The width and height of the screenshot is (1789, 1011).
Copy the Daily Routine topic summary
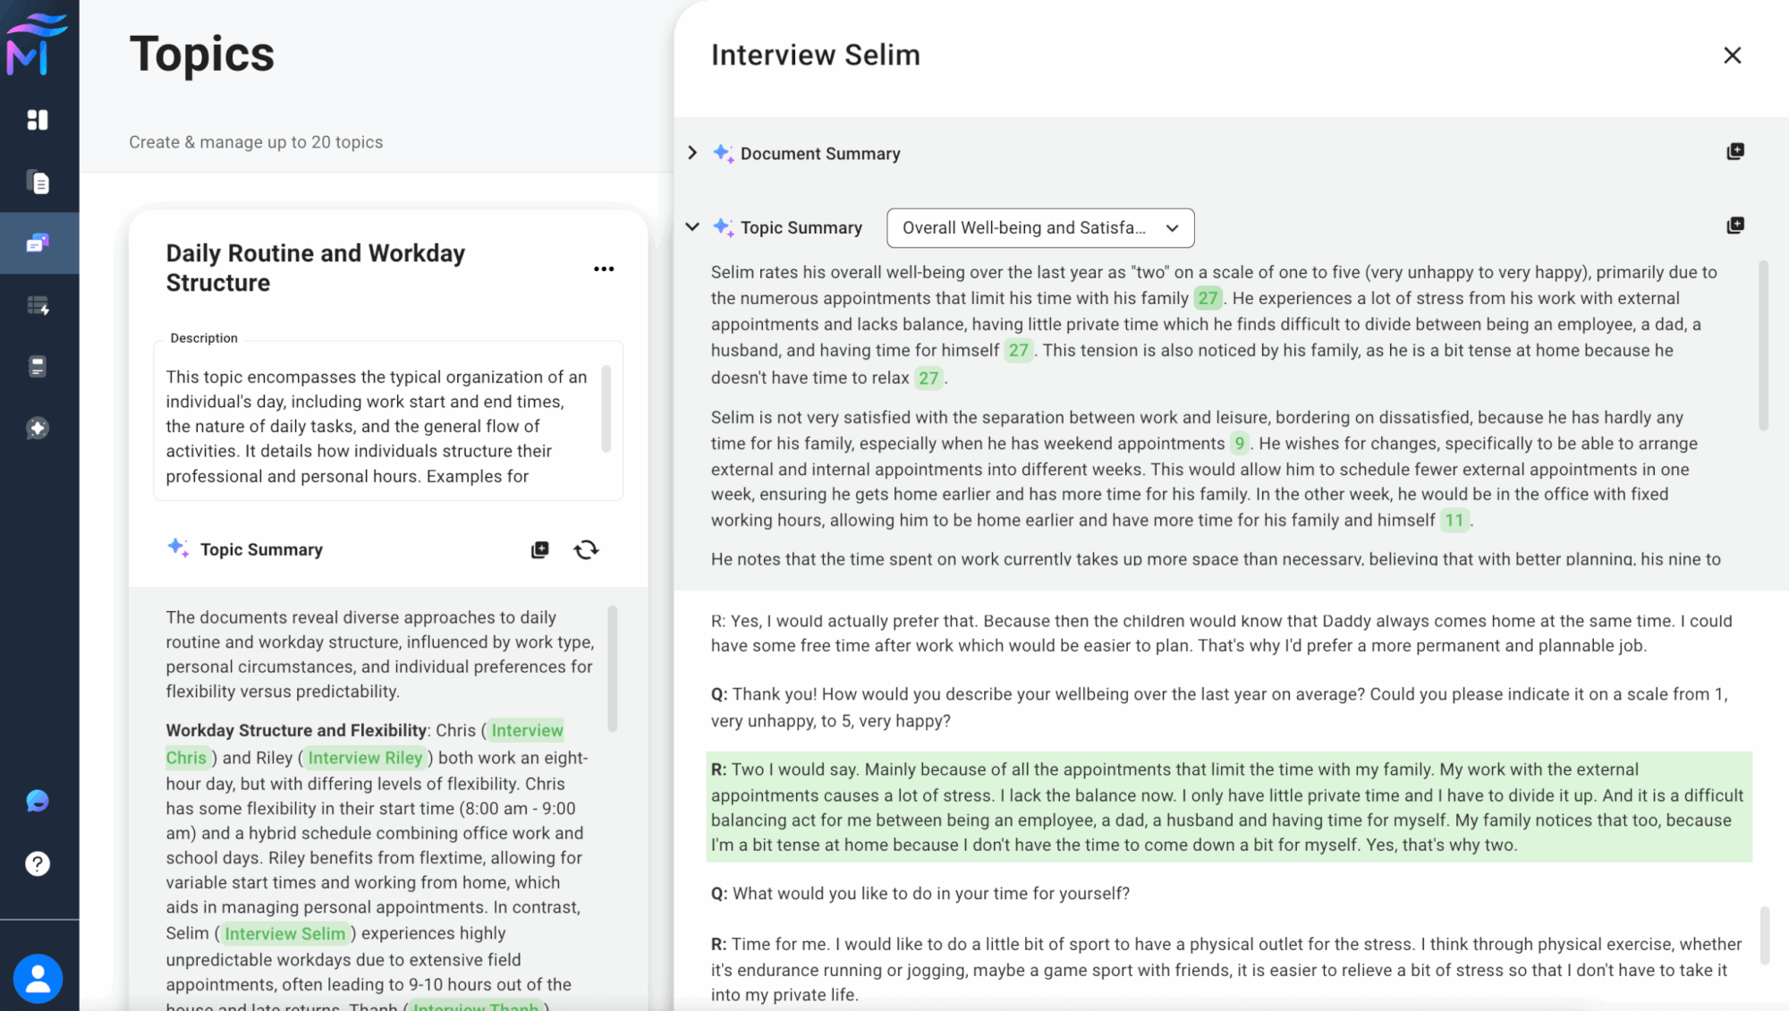539,549
